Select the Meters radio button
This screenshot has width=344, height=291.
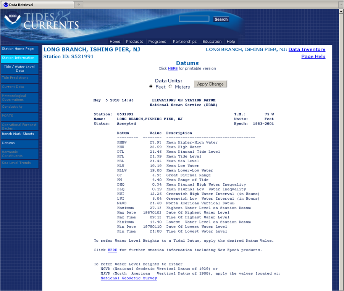pyautogui.click(x=170, y=86)
